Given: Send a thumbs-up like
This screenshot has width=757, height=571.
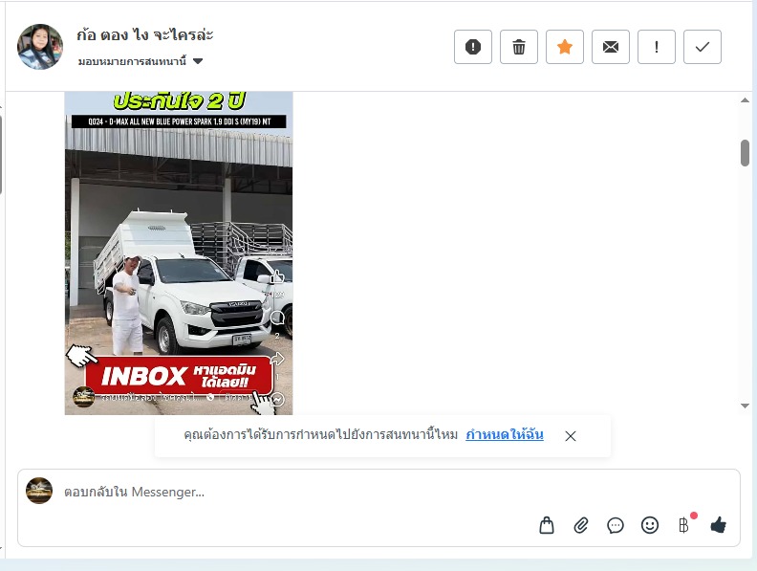Looking at the screenshot, I should 719,525.
